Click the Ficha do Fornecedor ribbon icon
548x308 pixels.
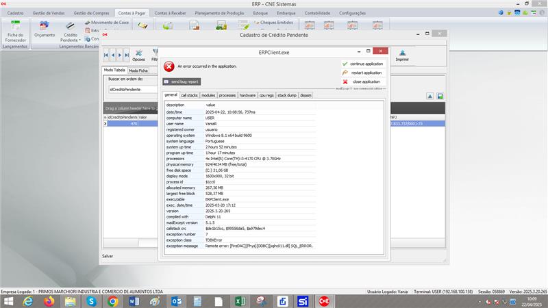click(x=15, y=31)
